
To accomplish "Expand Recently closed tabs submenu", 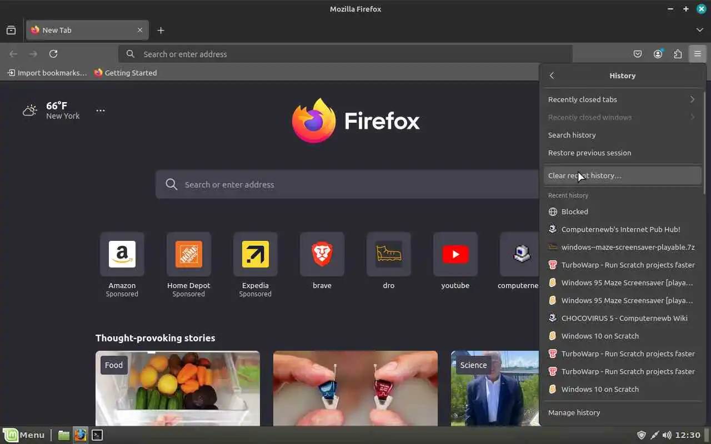I will click(622, 99).
